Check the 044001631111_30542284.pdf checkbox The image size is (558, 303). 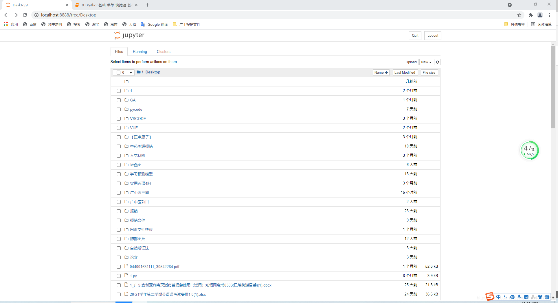[119, 267]
